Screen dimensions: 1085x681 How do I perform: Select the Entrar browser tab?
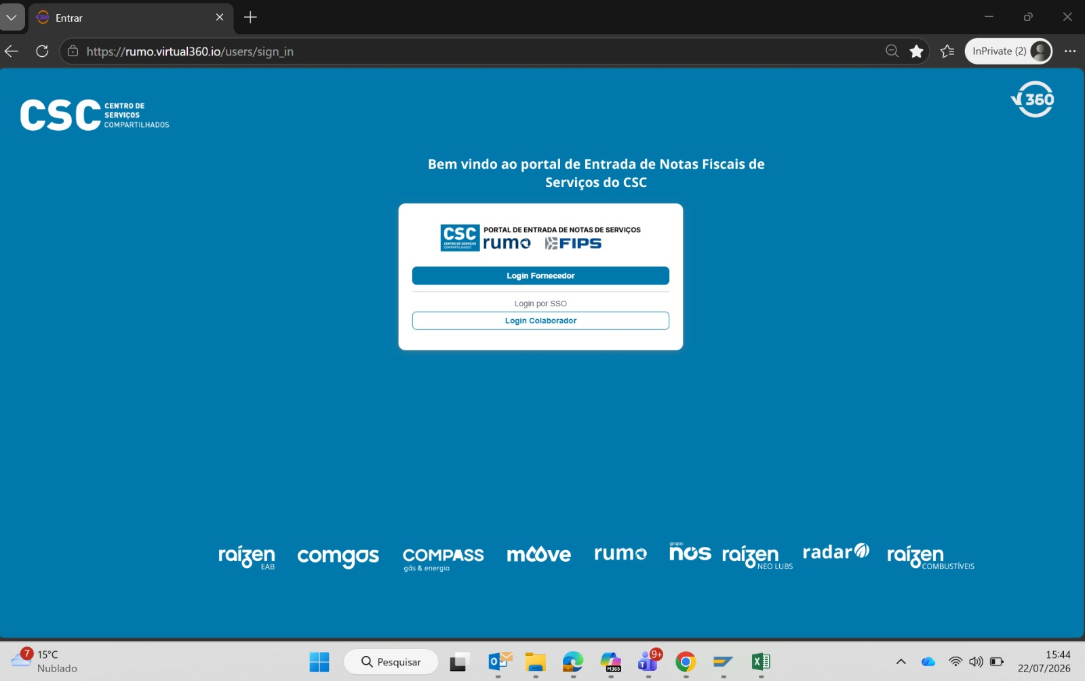130,18
